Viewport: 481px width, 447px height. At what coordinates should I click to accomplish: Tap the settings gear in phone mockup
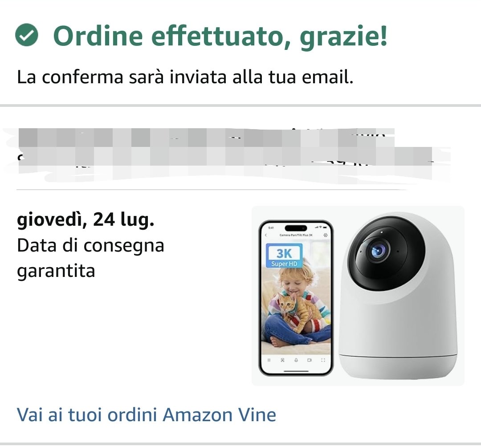pyautogui.click(x=326, y=235)
